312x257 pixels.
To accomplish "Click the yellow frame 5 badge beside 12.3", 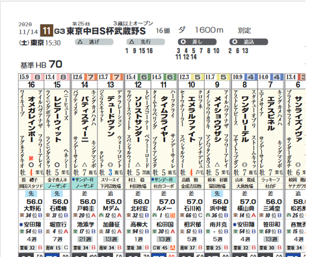I will click(x=197, y=77).
